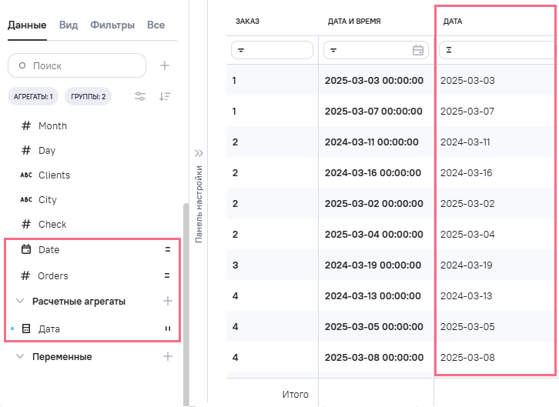Collapse the settings panel using the double chevron
559x407 pixels.
pos(198,152)
